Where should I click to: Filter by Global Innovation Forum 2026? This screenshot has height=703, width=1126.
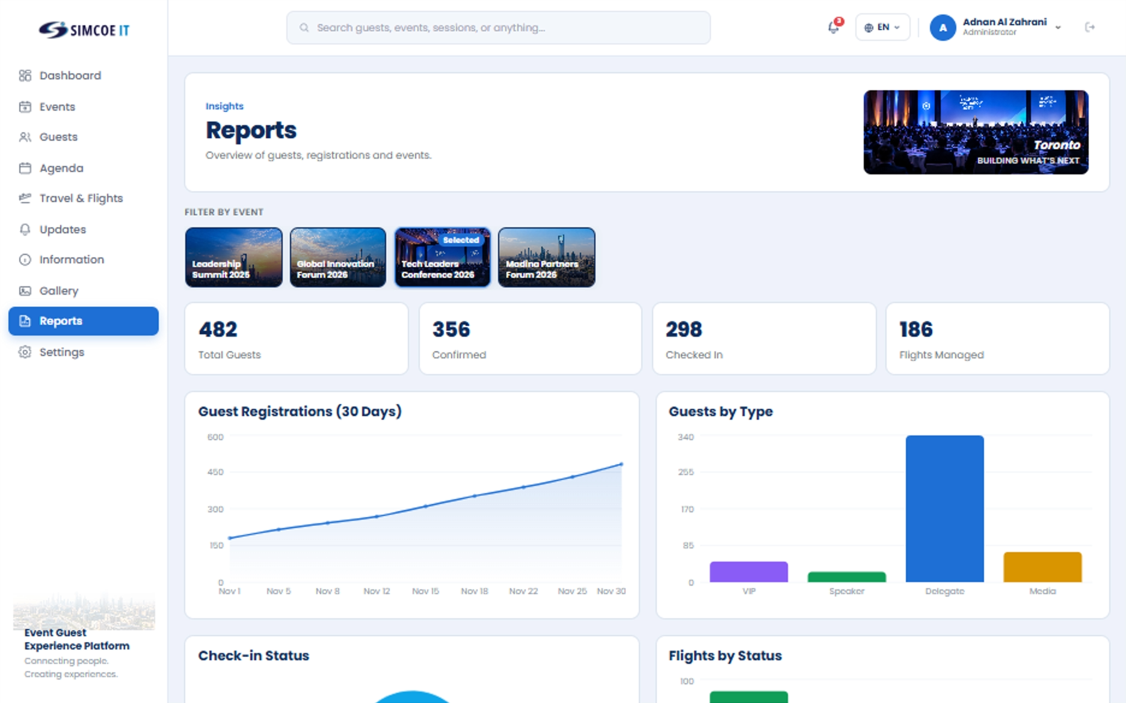(x=337, y=257)
